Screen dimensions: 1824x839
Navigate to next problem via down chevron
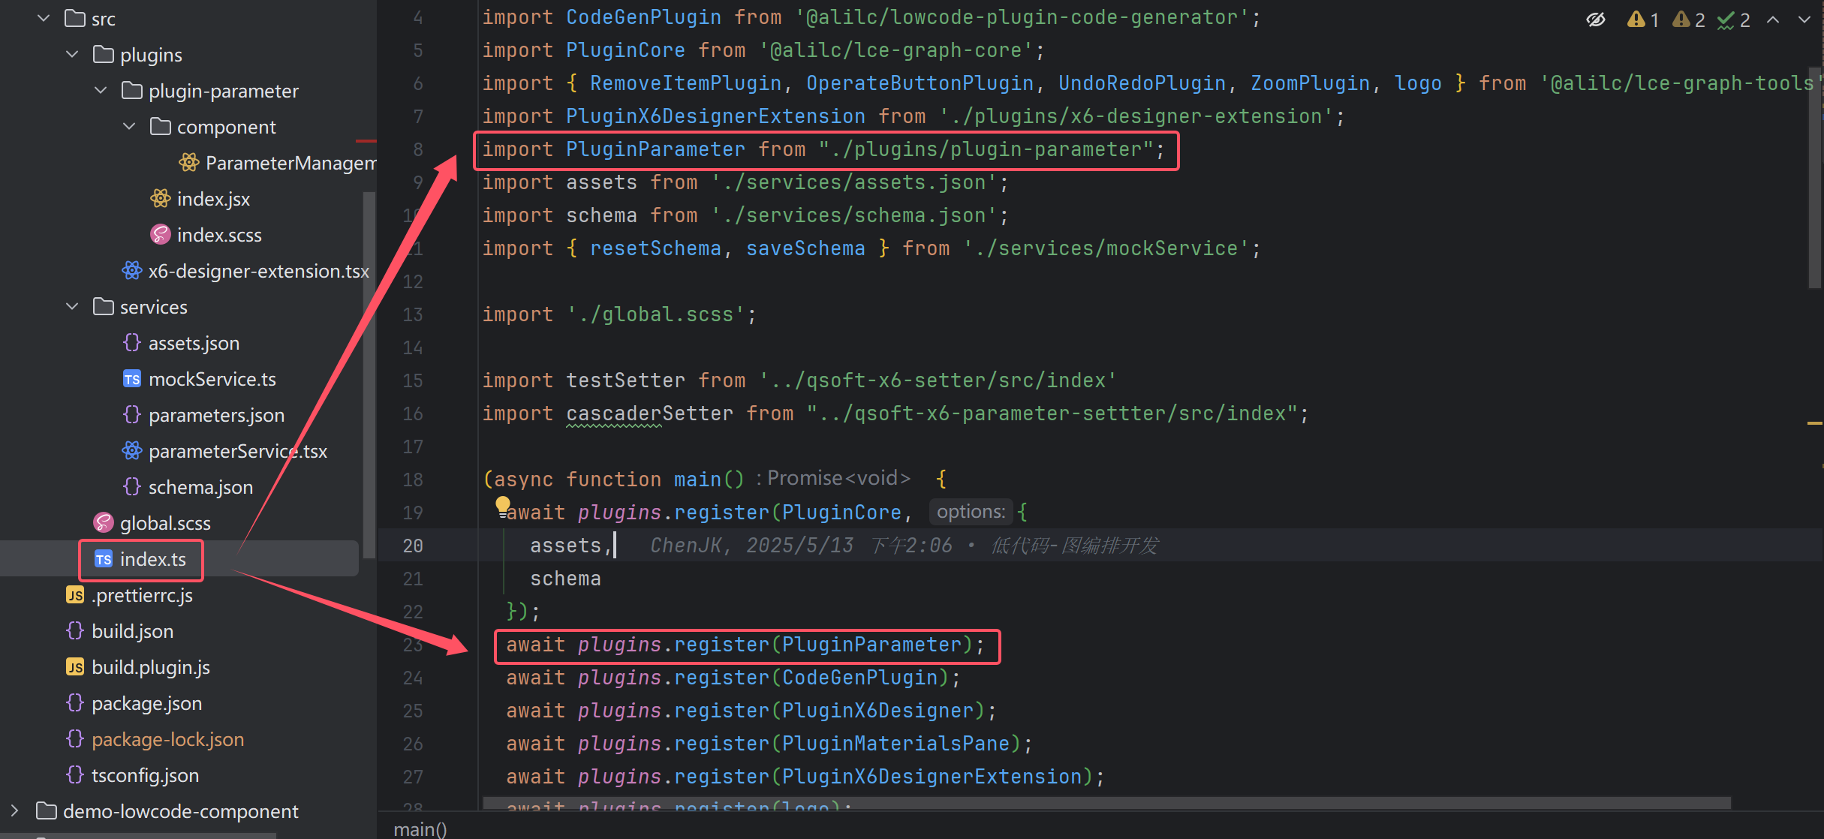tap(1807, 20)
